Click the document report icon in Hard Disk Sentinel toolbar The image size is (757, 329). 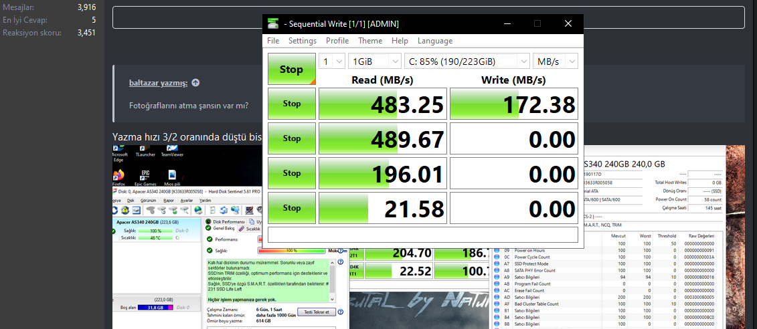(x=212, y=210)
